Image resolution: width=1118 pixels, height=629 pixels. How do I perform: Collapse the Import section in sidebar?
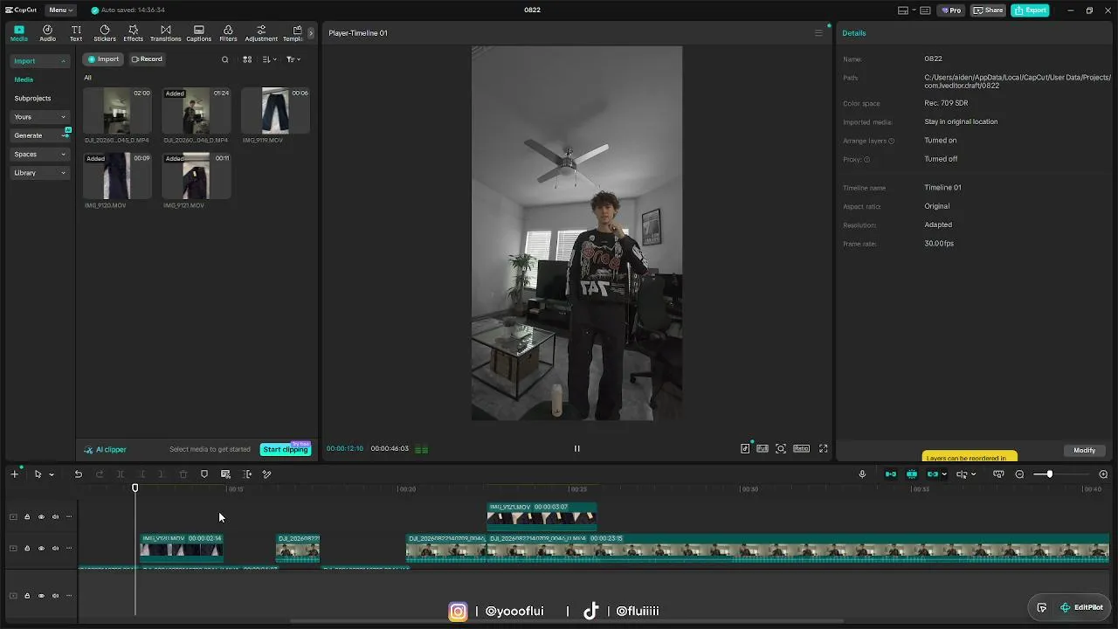tap(39, 61)
